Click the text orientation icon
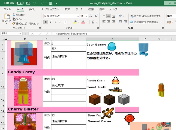Screen dimensions: 176x130 pos(121,16)
